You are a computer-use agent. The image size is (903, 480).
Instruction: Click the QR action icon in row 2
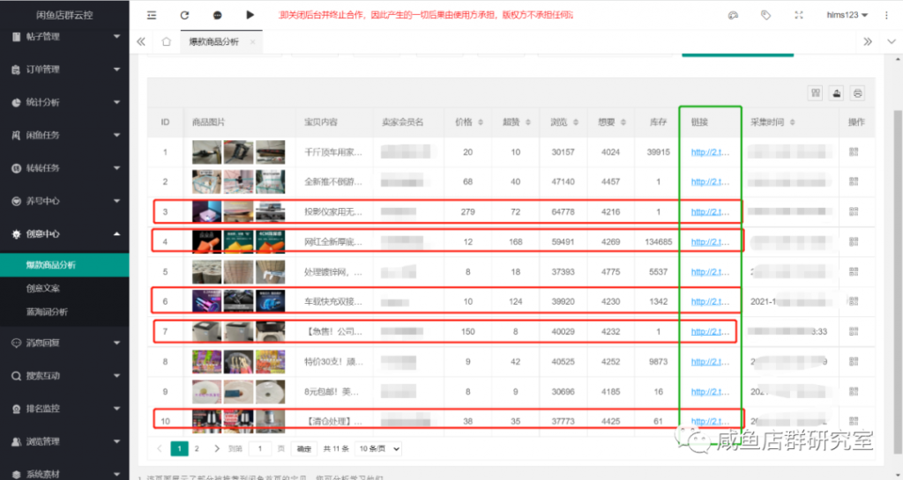click(x=854, y=181)
